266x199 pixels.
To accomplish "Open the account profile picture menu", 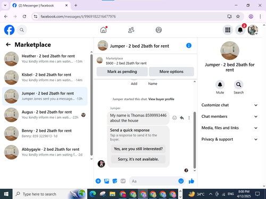I will (253, 30).
